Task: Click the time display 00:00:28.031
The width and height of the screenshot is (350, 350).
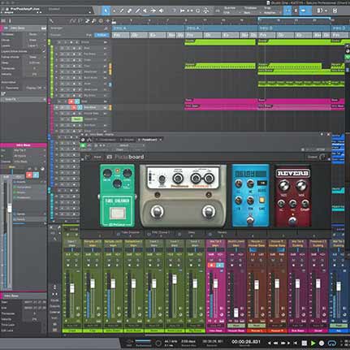Action: [x=246, y=342]
